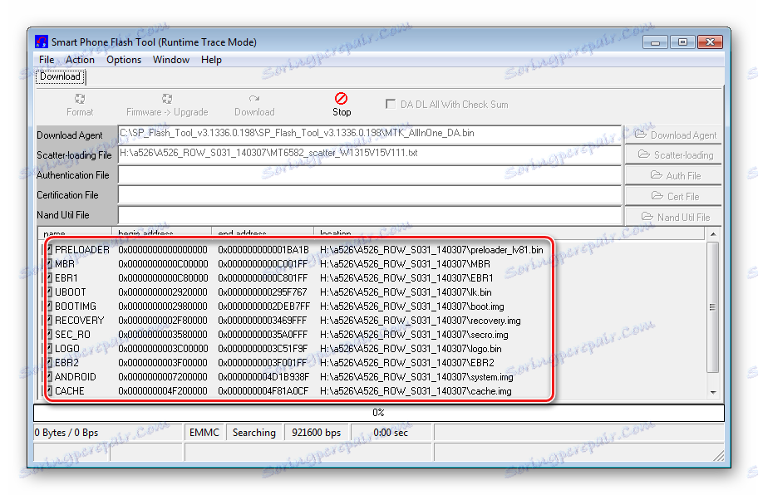Screen dimensions: 758x495
Task: Maximize the Smart Phone Flash Tool window
Action: pos(682,42)
